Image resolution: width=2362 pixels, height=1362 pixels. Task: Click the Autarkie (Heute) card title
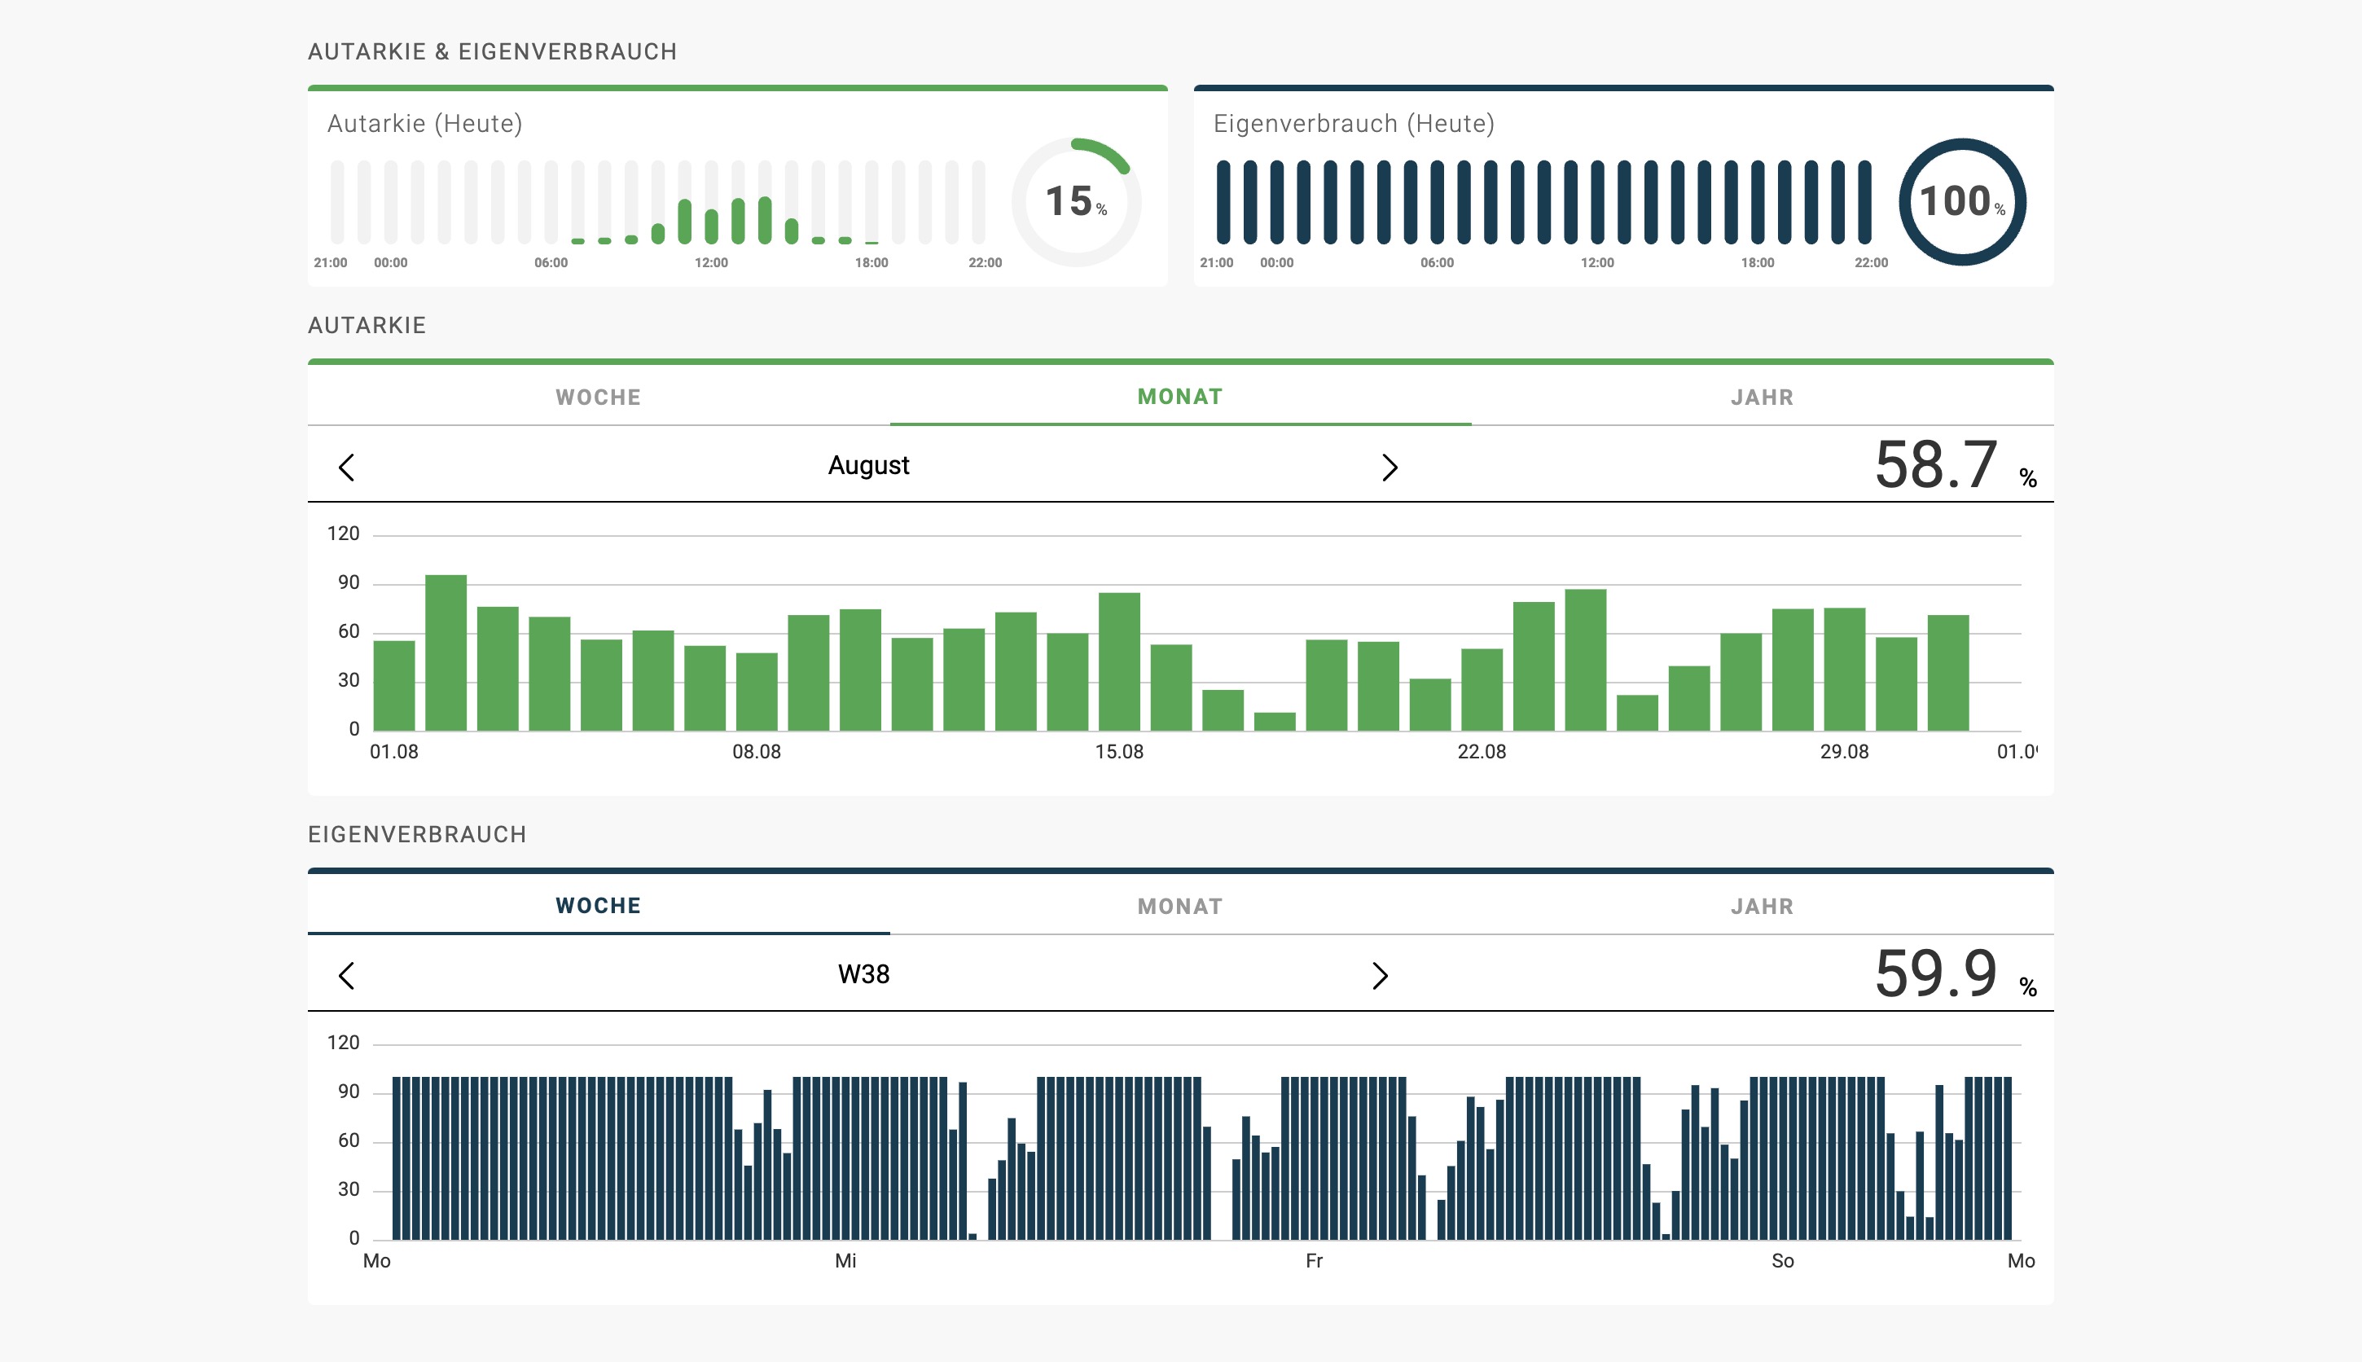[424, 124]
